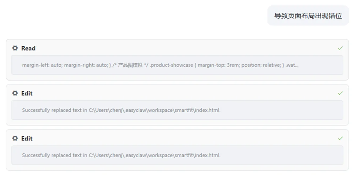Image resolution: width=353 pixels, height=176 pixels.
Task: Expand the Read tool call title
Action: click(x=28, y=48)
